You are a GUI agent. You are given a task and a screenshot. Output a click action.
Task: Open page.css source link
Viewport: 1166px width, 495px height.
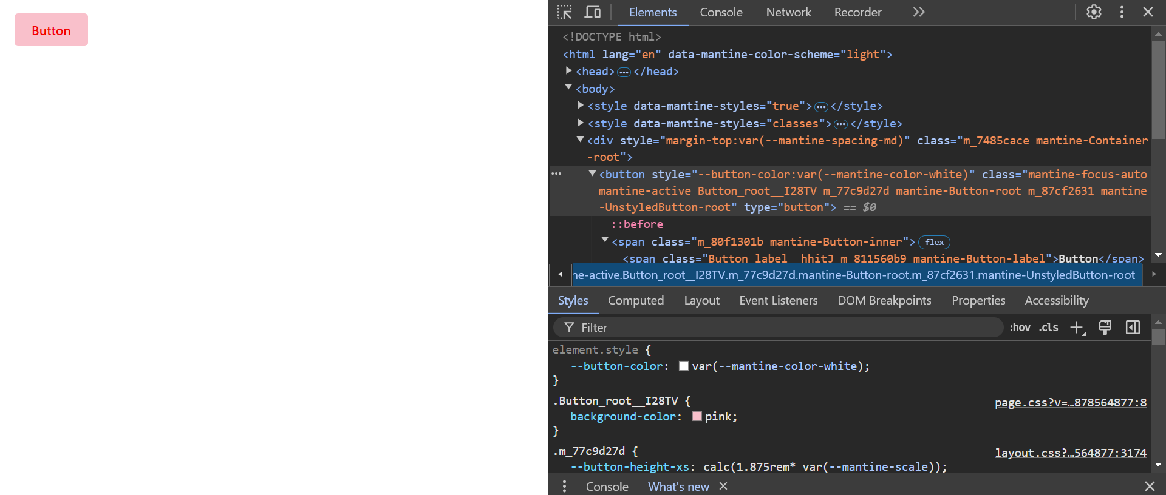[1071, 402]
